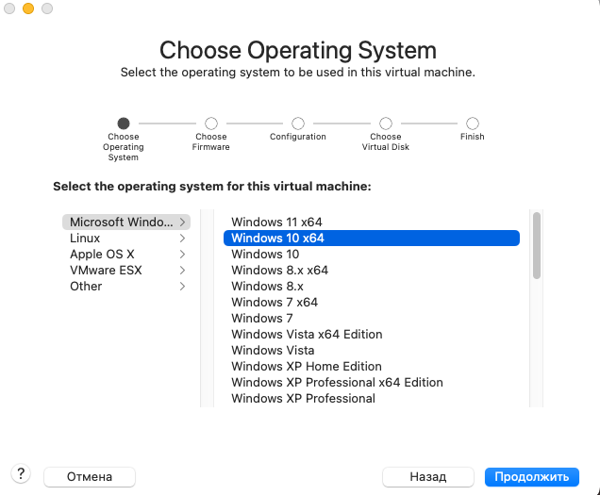
Task: Click the Choose Firmware step circle
Action: [211, 124]
